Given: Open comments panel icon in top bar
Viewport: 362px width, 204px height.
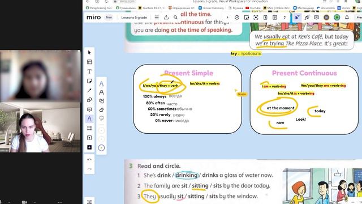Looking at the screenshot, I should pyautogui.click(x=316, y=18).
